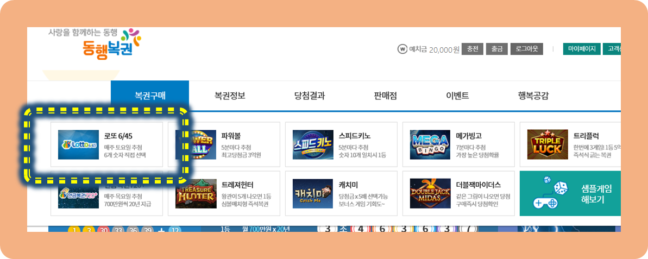The image size is (648, 259).
Task: Open the 판매점 menu
Action: [385, 96]
